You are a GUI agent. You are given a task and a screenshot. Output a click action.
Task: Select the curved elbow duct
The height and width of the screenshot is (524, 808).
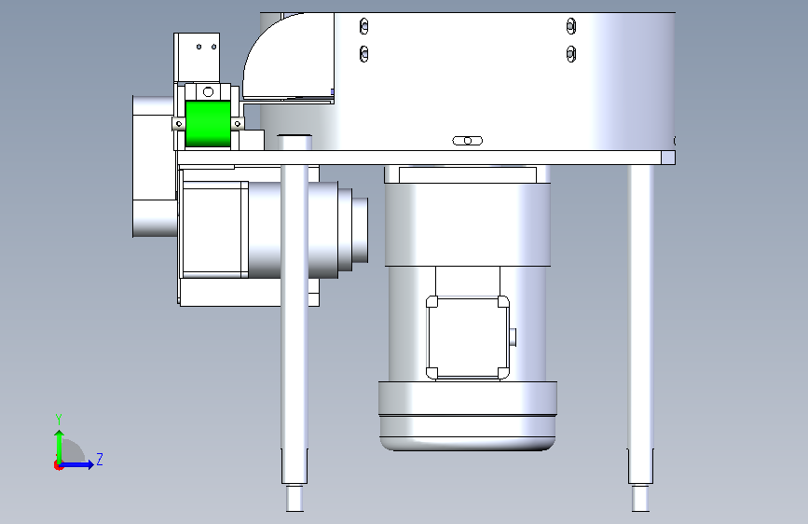coord(289,56)
